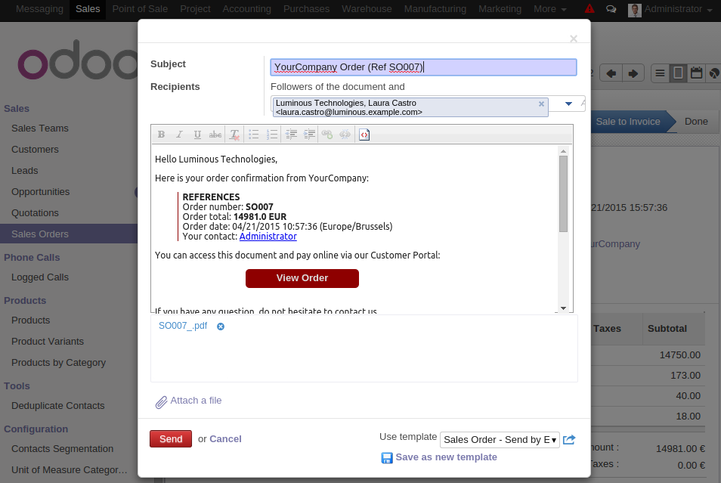
Task: Open the Point of Sale menu
Action: [x=140, y=9]
